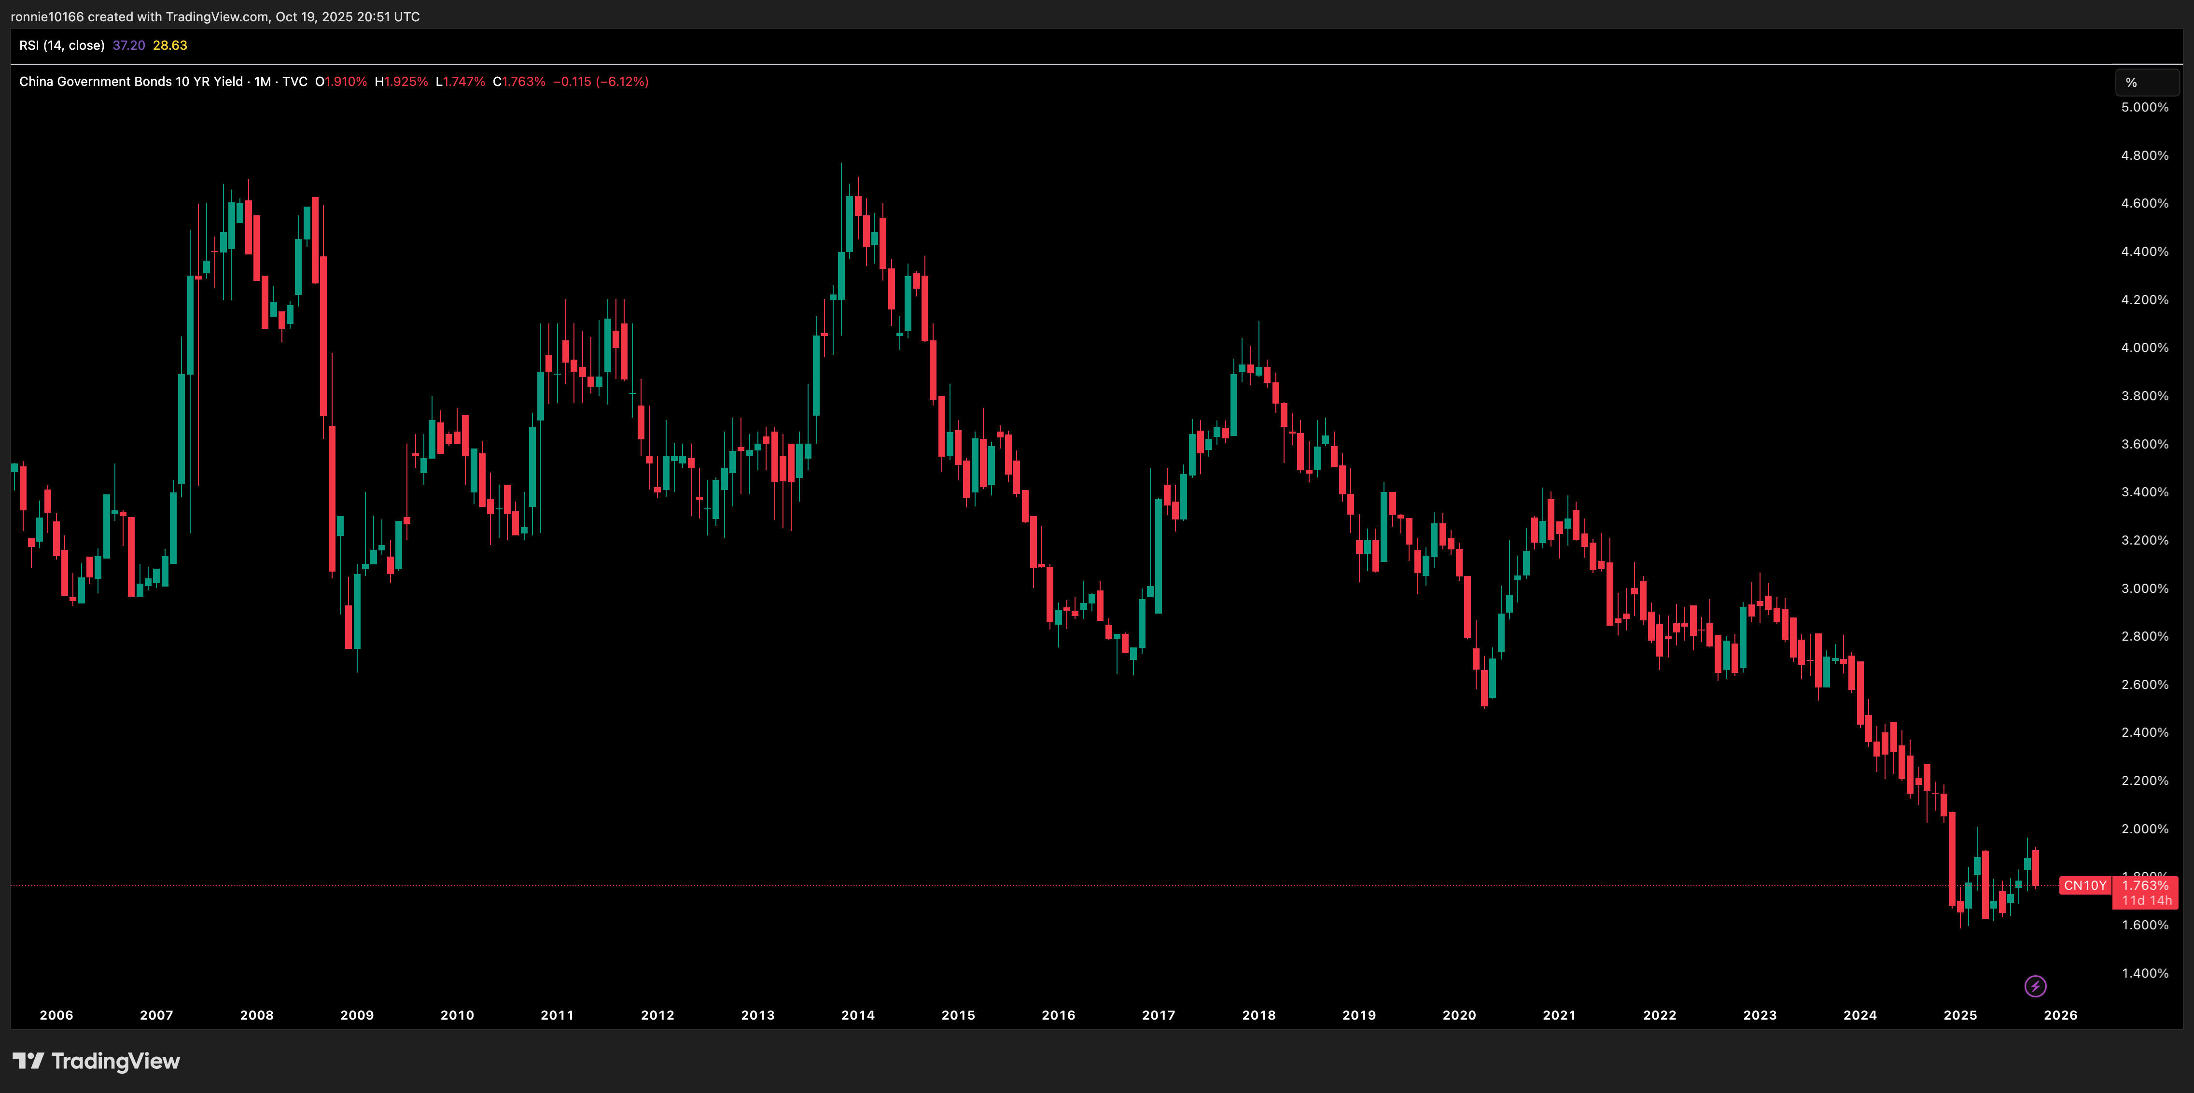
Task: Click the purple RSI value 37.20
Action: coord(128,45)
